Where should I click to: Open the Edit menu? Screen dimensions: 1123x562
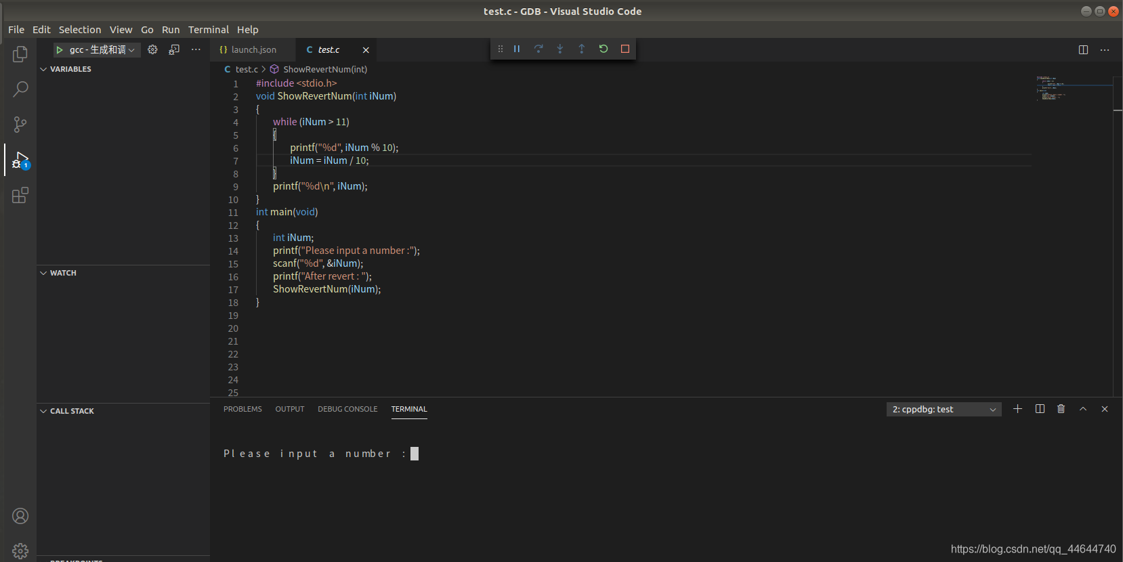click(41, 30)
